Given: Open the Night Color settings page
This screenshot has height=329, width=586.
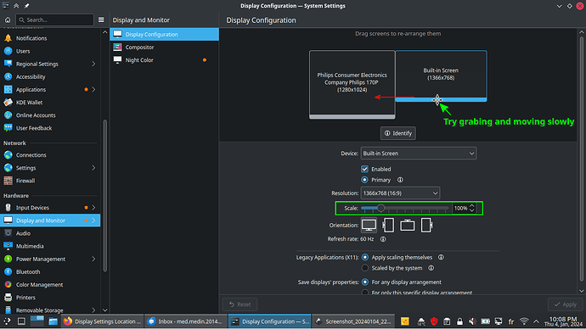Looking at the screenshot, I should (x=164, y=60).
